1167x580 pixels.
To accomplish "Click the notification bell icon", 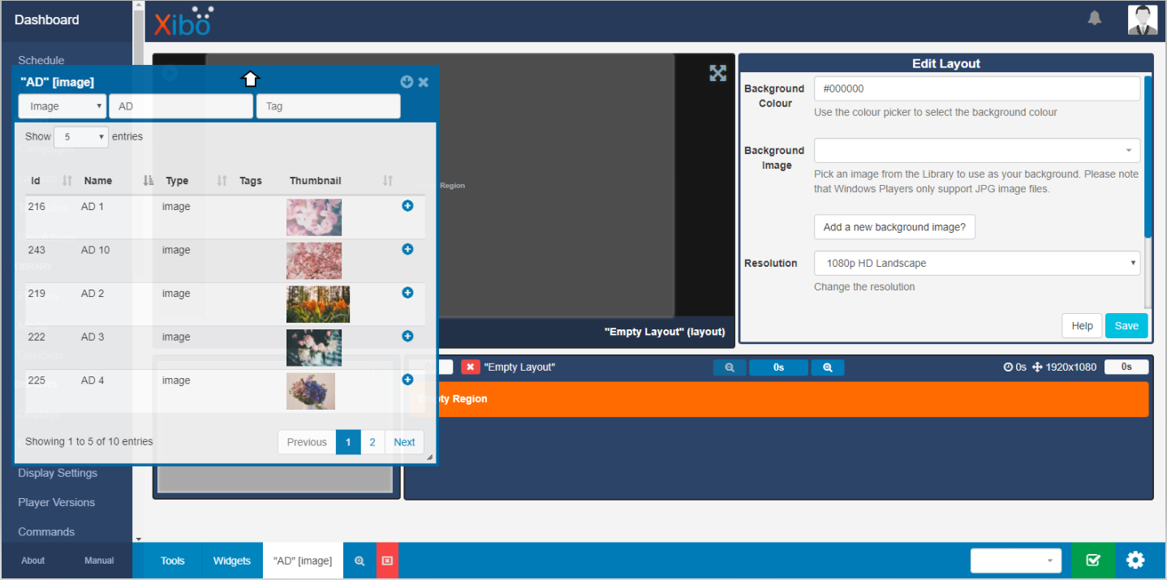I will [1095, 19].
